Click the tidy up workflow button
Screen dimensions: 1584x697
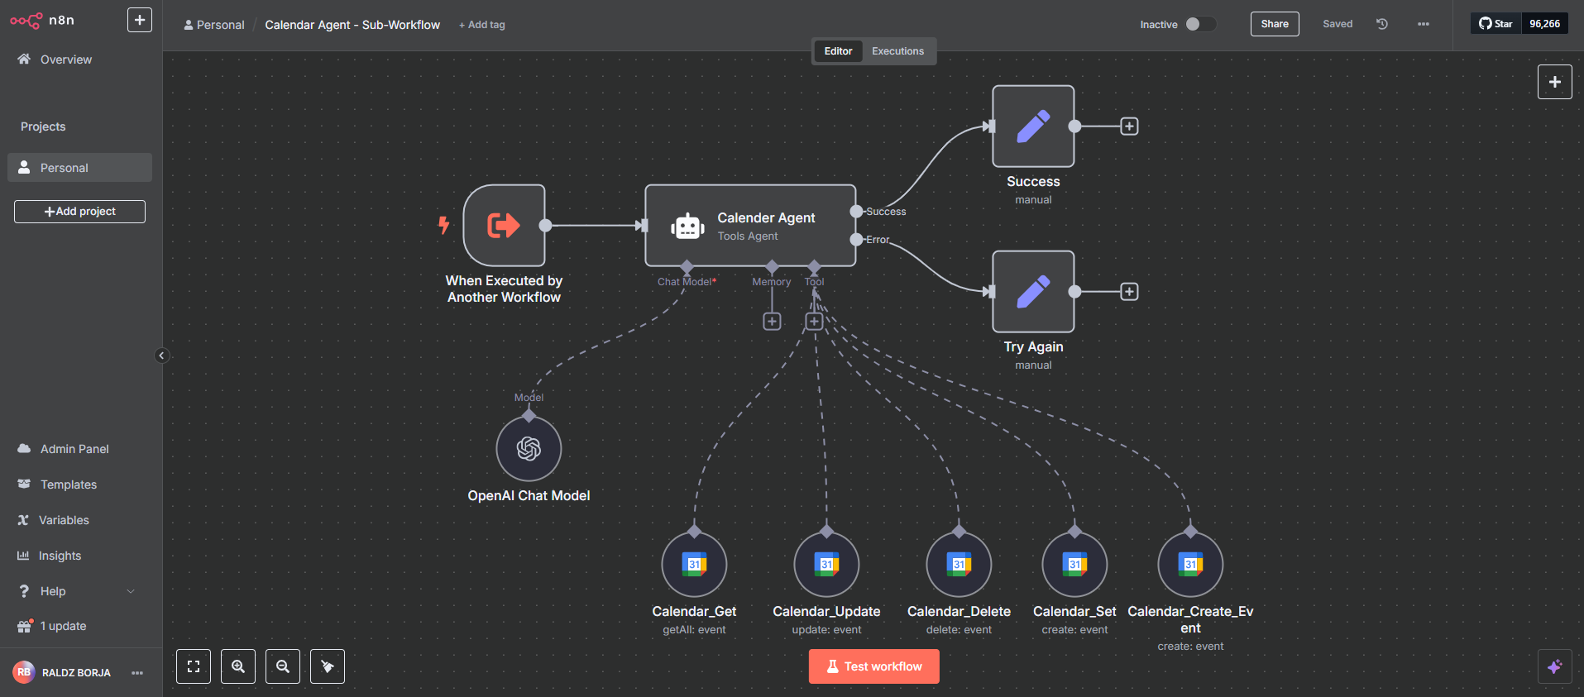pos(328,666)
